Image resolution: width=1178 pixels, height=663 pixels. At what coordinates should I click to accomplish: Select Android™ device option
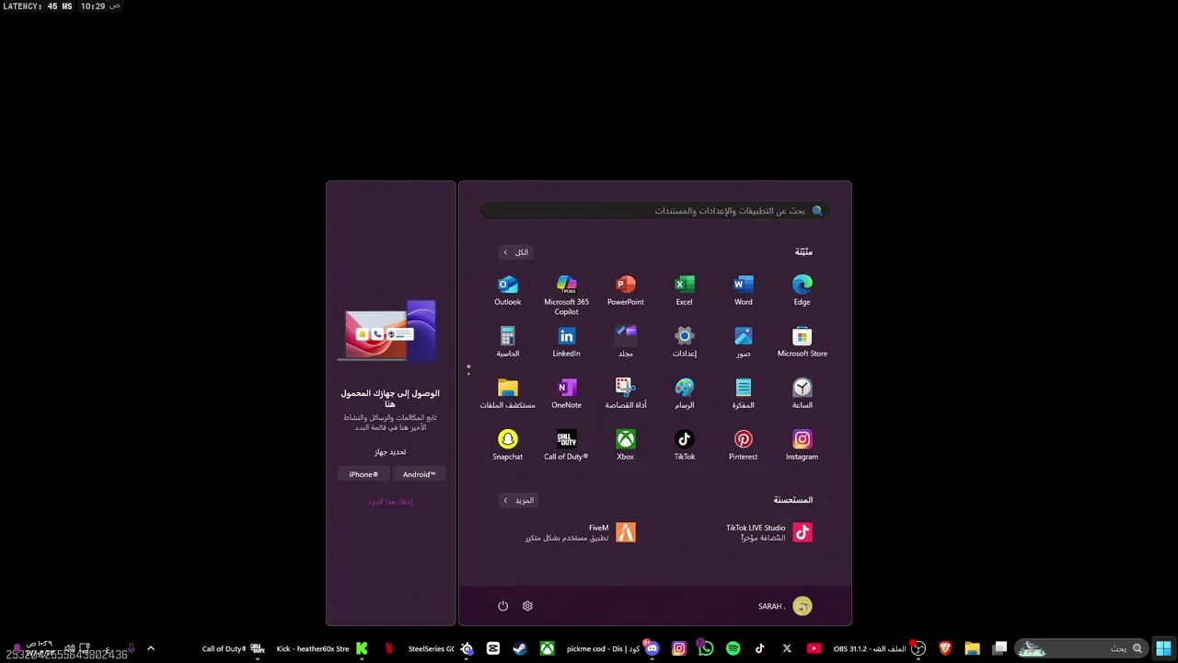[x=419, y=474]
